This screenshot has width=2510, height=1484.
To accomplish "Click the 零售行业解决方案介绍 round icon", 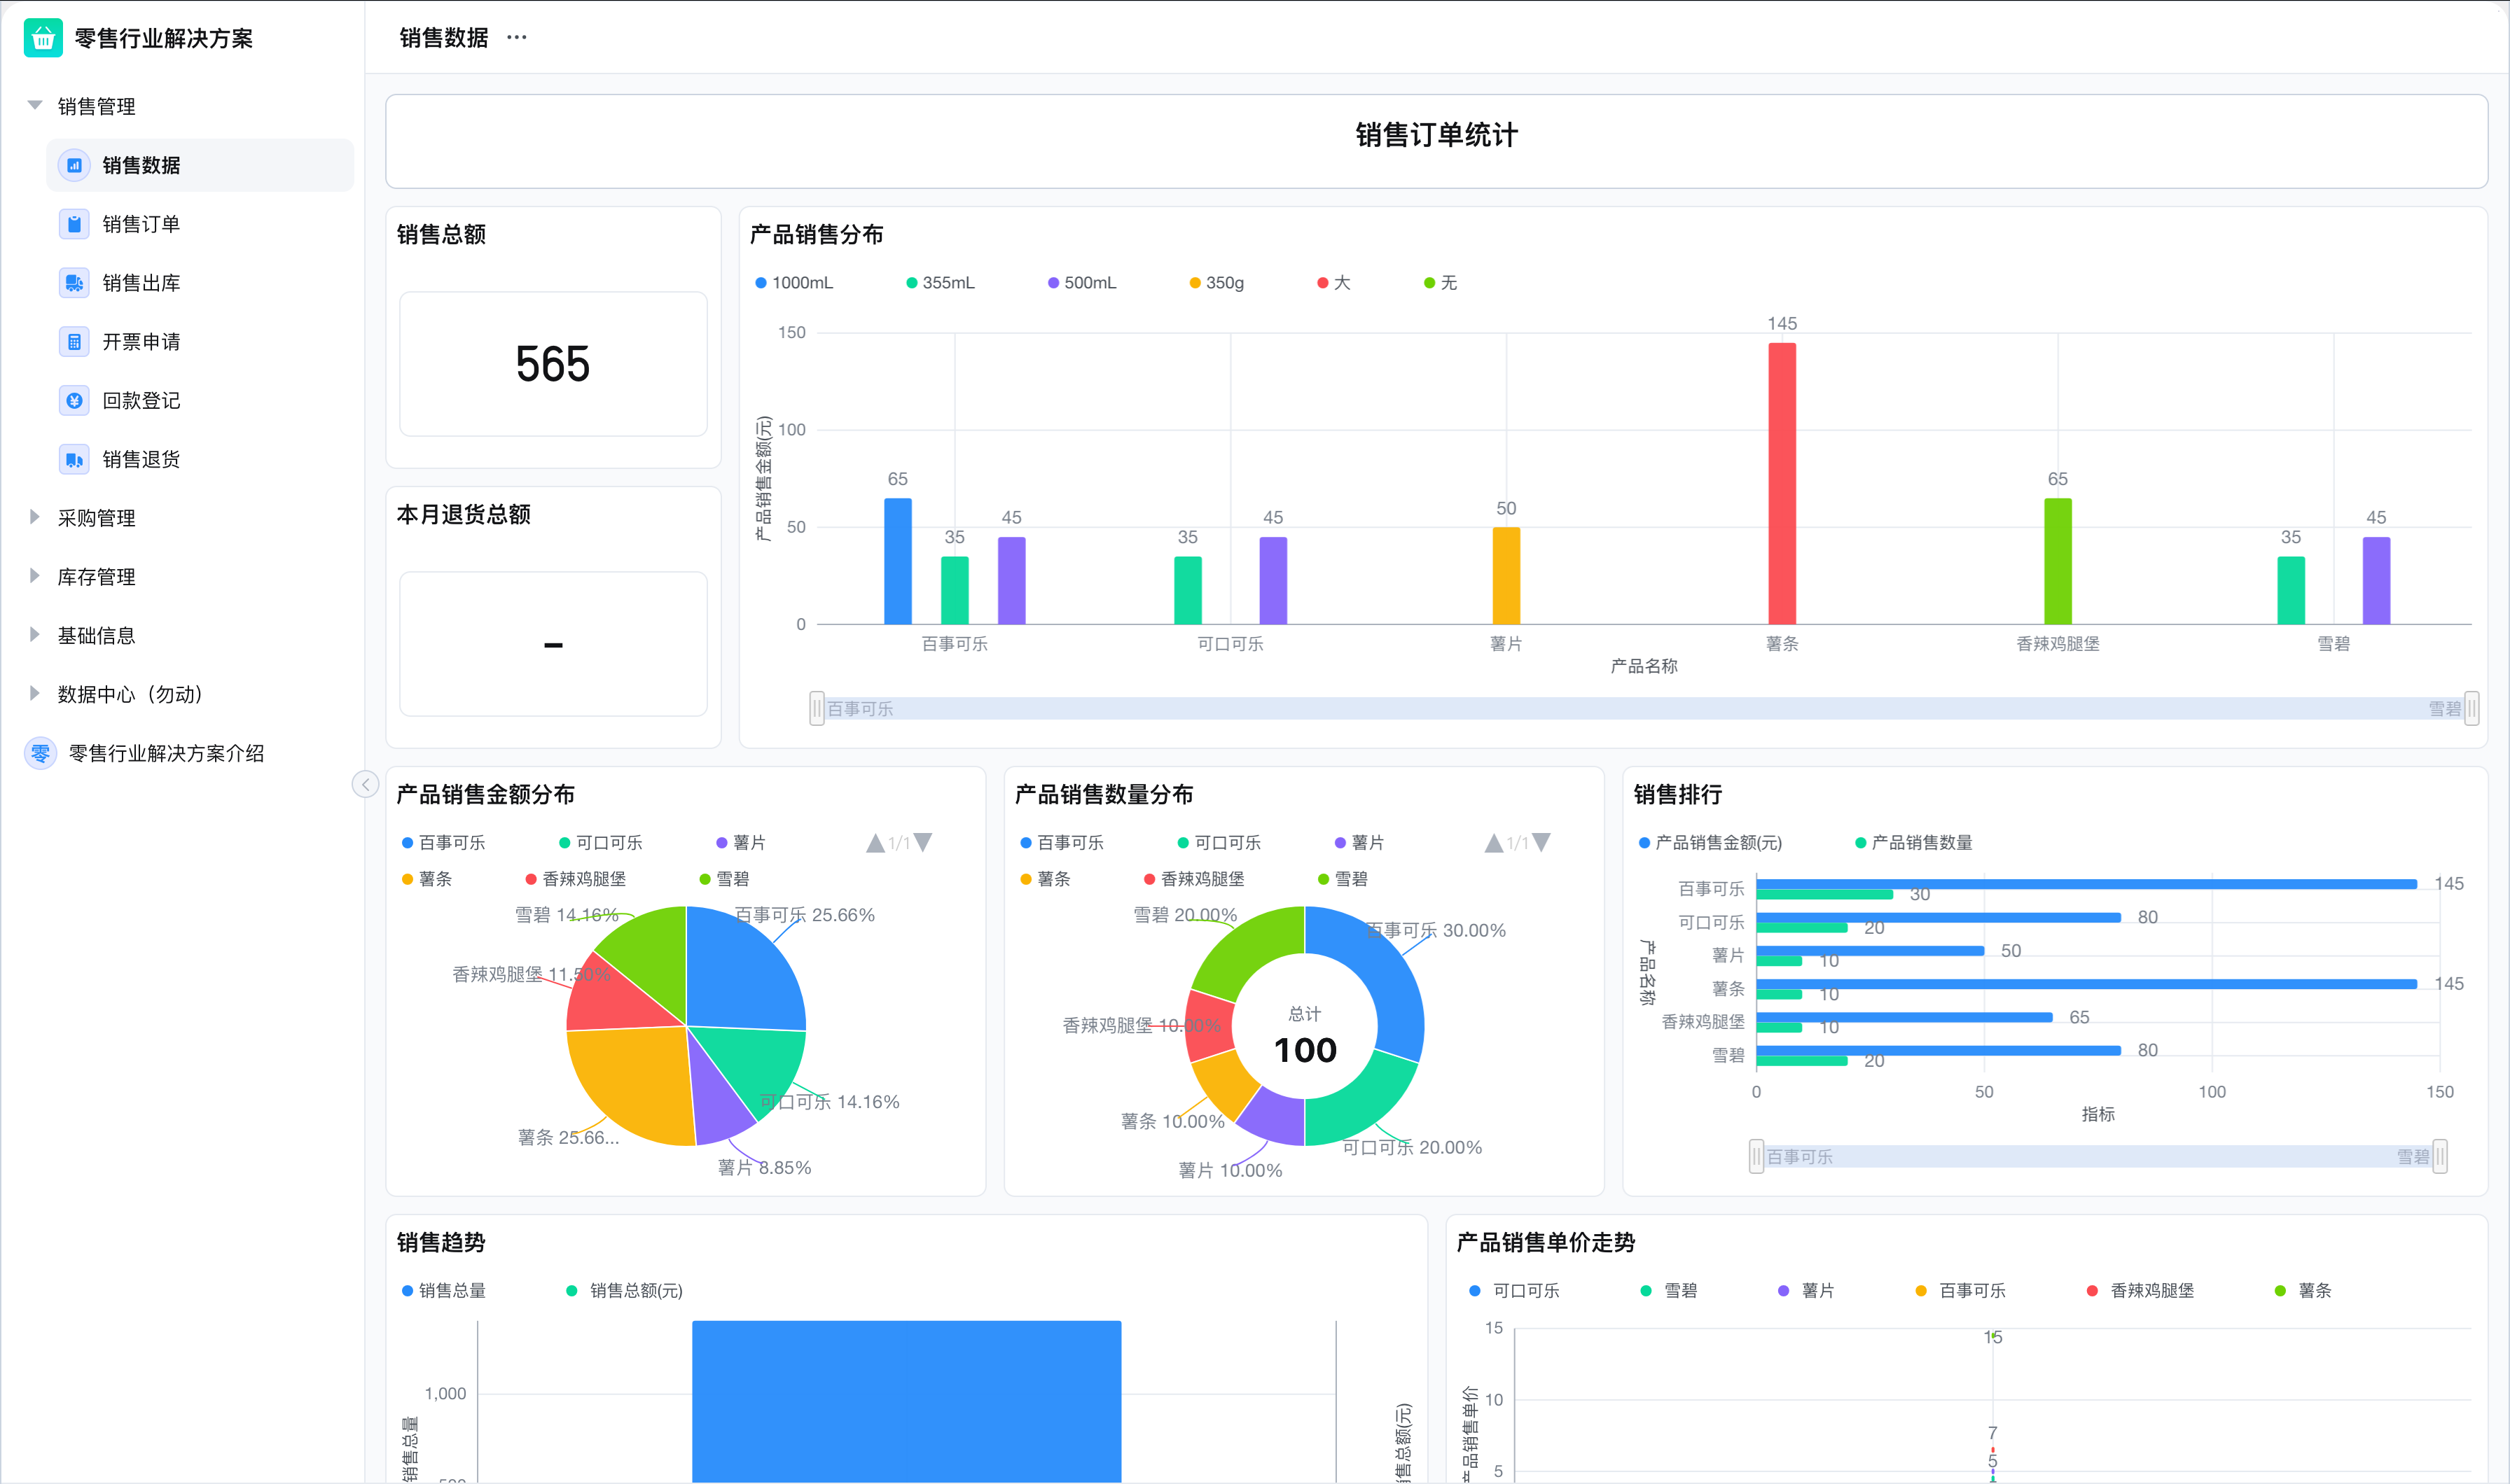I will tap(40, 753).
